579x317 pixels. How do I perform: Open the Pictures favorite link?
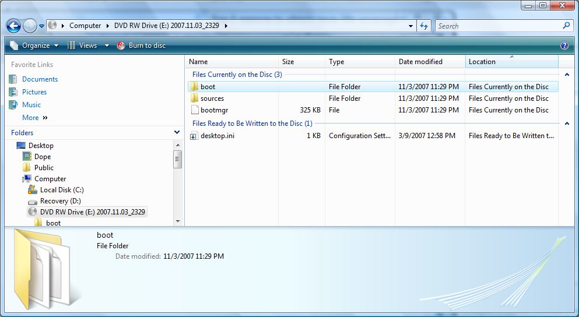click(34, 92)
